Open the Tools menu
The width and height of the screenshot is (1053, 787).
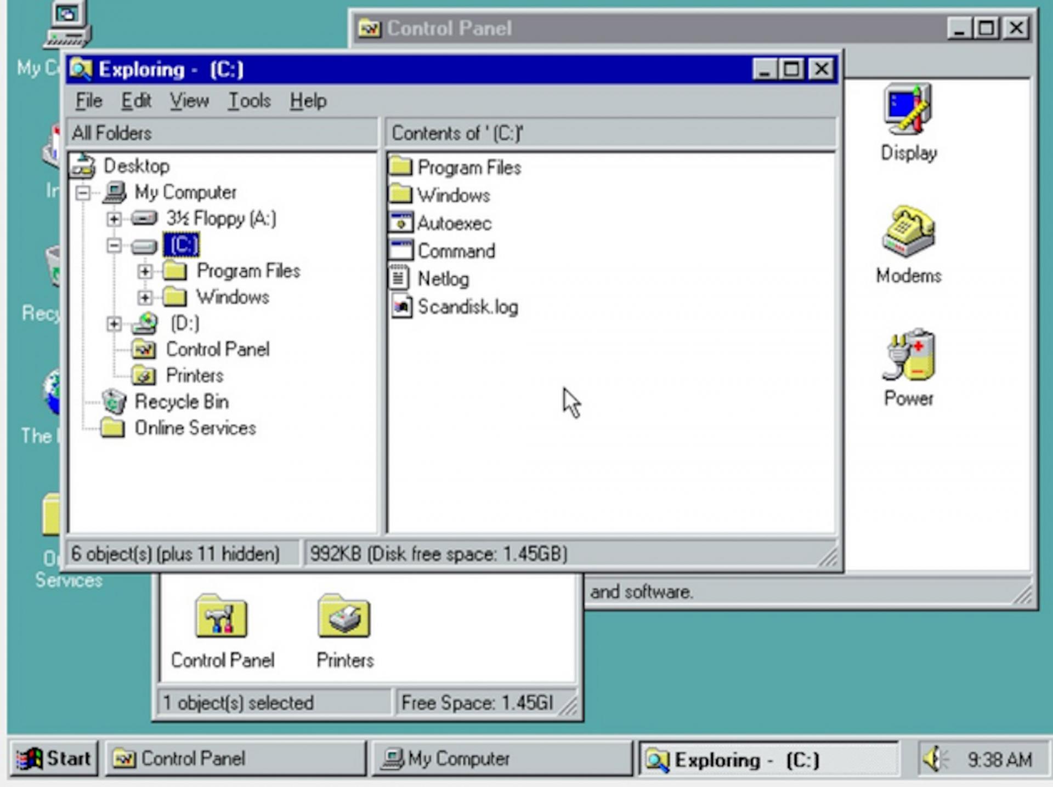point(250,101)
